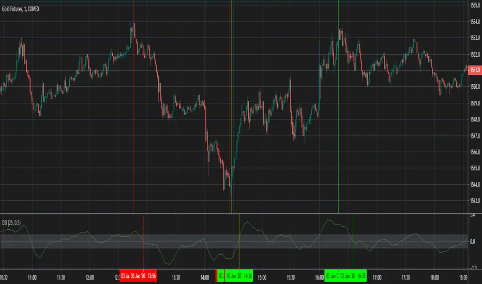Click the 1544.0 price scale label
The width and height of the screenshot is (482, 284).
tap(475, 184)
